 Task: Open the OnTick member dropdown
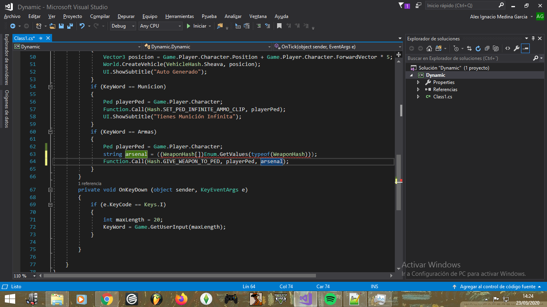coord(338,47)
